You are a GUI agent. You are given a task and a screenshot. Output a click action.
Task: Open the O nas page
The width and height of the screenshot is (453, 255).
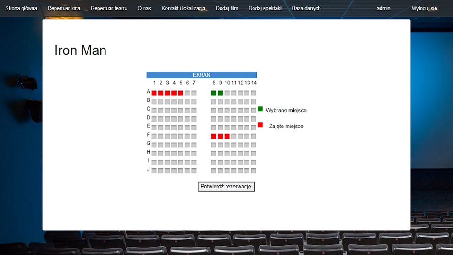pos(144,8)
